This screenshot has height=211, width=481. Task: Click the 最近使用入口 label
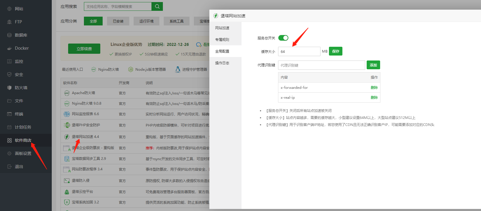coord(73,70)
